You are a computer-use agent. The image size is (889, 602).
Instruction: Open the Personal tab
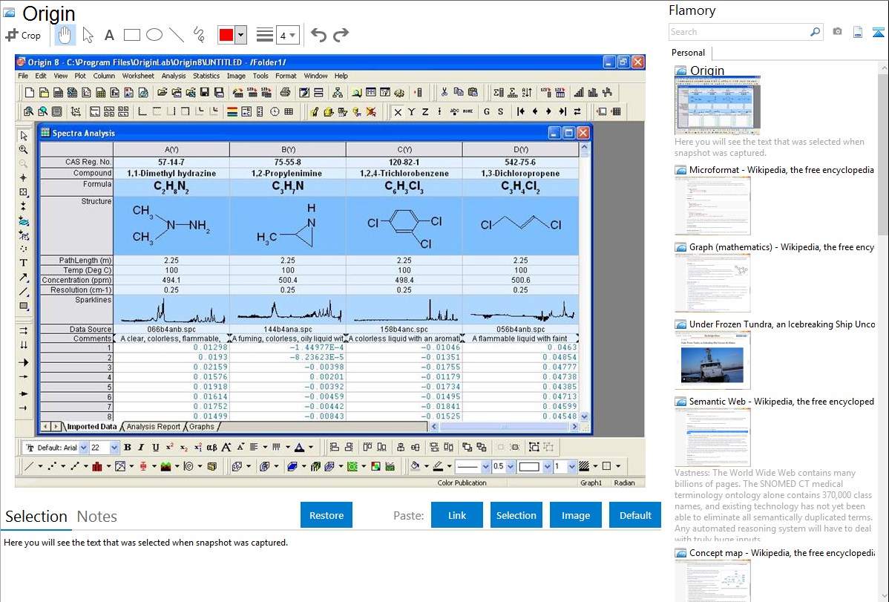pos(688,53)
